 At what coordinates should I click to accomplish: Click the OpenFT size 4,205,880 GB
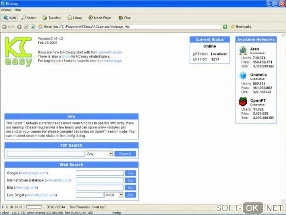click(263, 118)
